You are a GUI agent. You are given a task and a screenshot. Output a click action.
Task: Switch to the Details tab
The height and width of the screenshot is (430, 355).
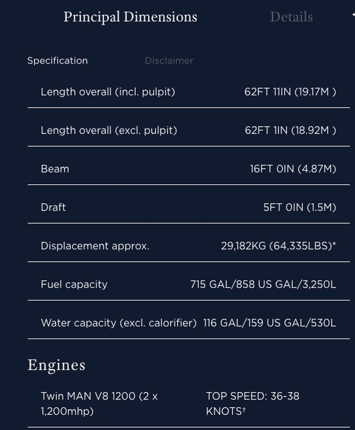tap(292, 17)
